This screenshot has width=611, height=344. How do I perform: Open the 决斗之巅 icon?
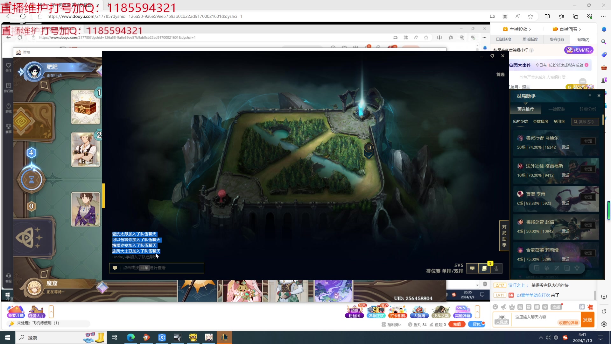441,311
